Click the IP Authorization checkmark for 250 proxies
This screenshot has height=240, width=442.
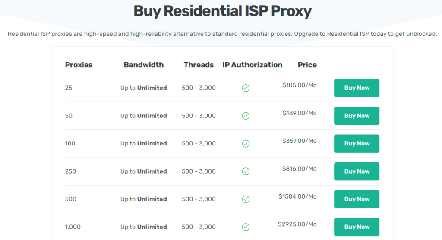click(246, 171)
